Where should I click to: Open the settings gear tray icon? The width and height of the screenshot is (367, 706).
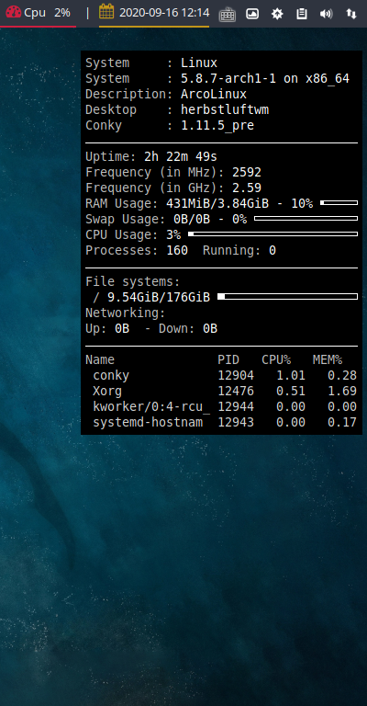click(x=277, y=14)
